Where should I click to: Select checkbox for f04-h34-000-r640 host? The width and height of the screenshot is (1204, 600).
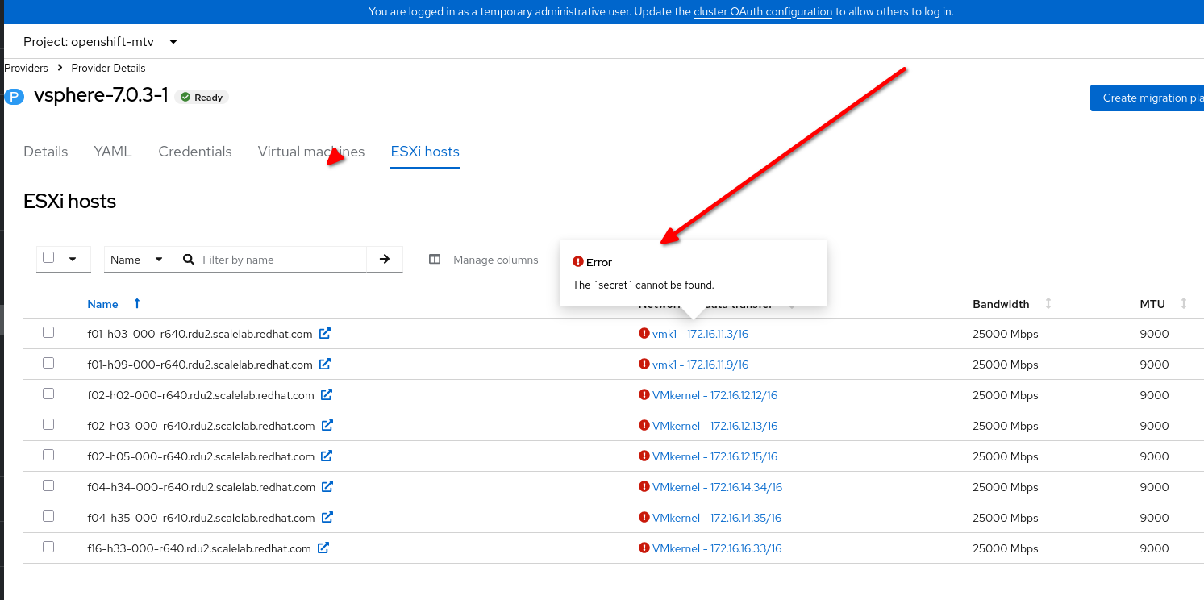coord(48,485)
